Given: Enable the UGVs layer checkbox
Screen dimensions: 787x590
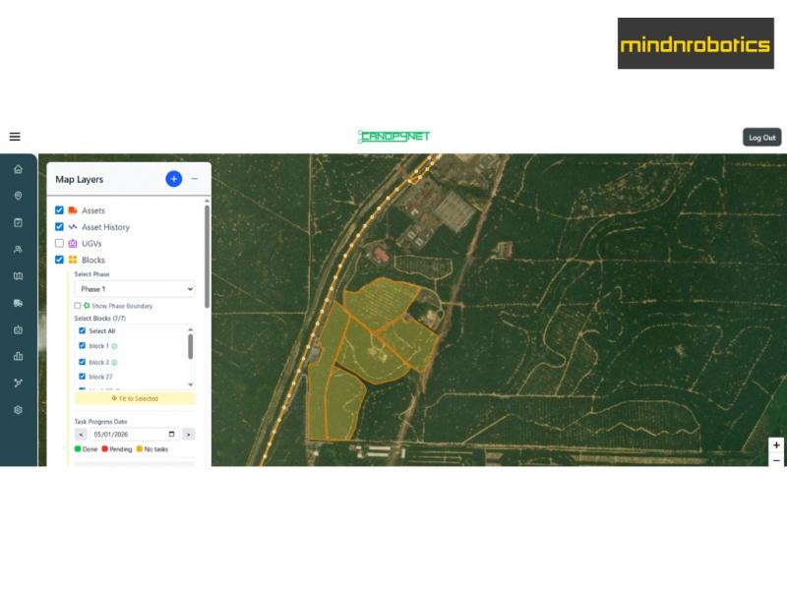Looking at the screenshot, I should point(60,243).
